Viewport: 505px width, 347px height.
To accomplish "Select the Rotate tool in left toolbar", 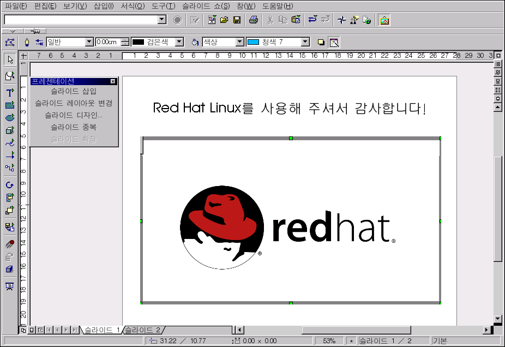I will [9, 186].
